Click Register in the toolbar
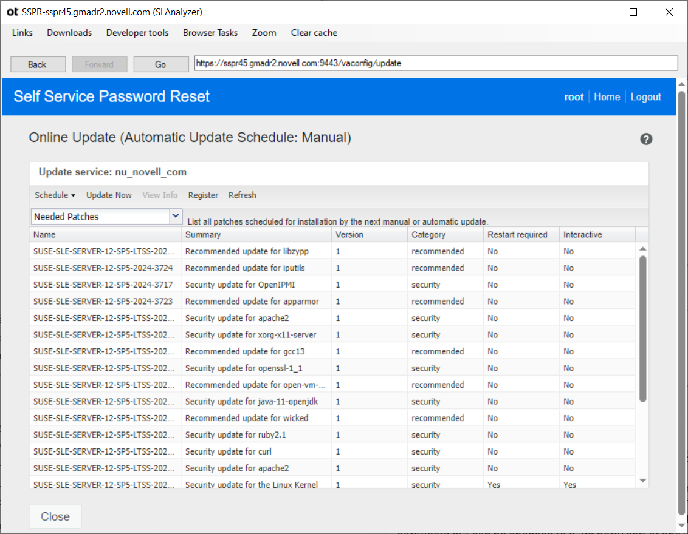688x534 pixels. click(203, 195)
